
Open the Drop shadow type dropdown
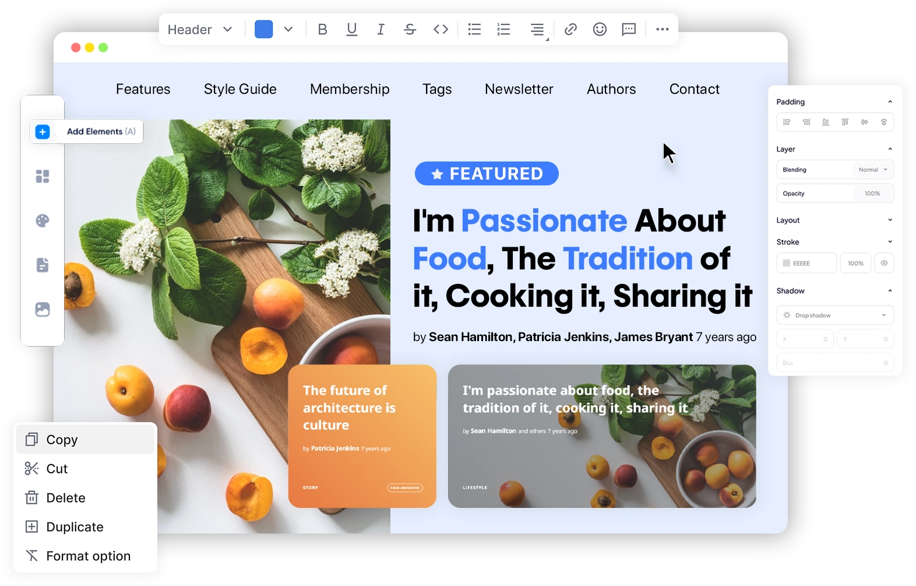835,315
